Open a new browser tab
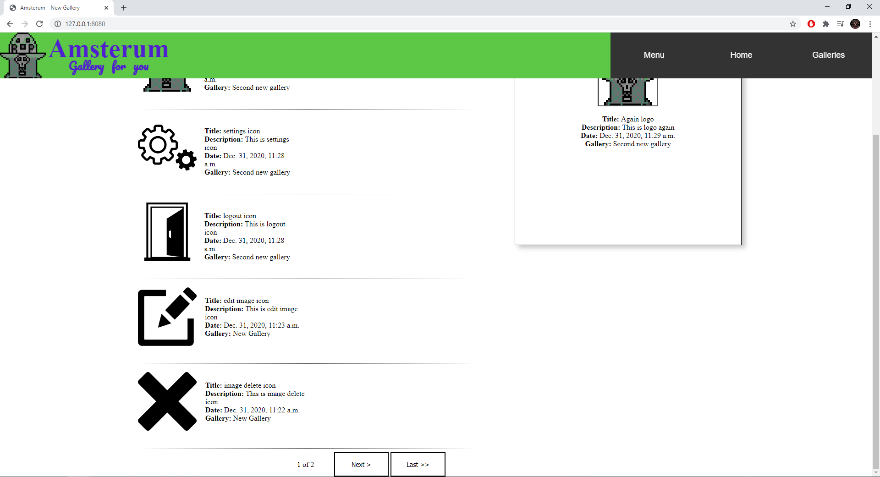880x477 pixels. (124, 8)
